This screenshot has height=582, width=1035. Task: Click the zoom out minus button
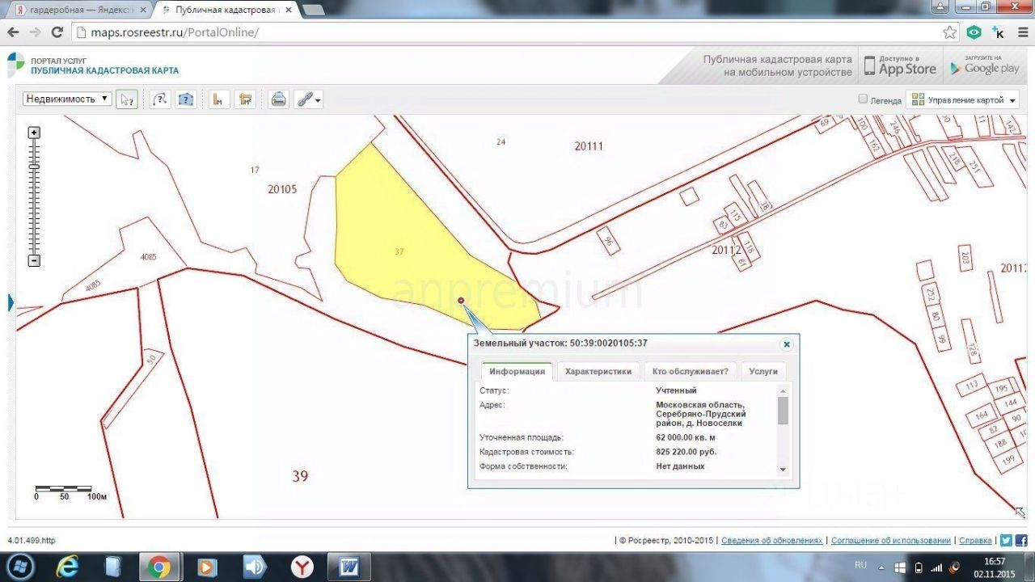[x=34, y=260]
